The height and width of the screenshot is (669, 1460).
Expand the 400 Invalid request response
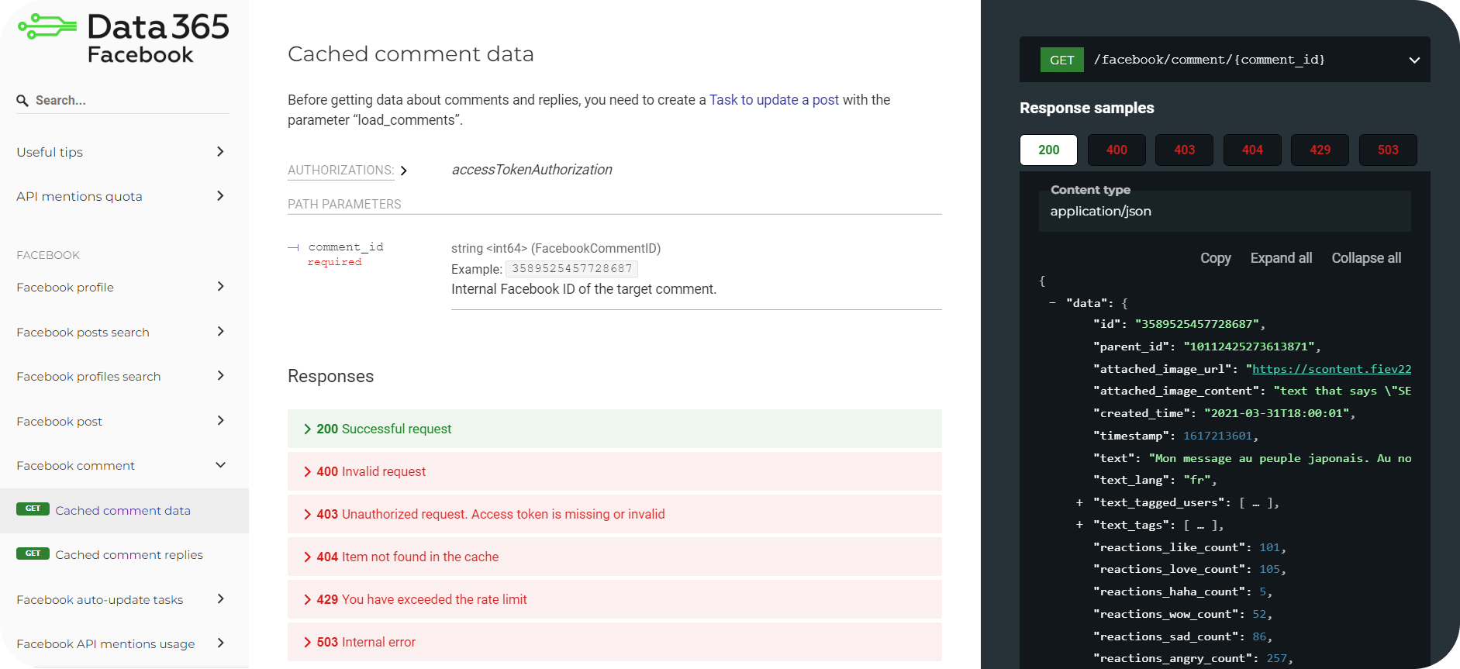(x=615, y=471)
